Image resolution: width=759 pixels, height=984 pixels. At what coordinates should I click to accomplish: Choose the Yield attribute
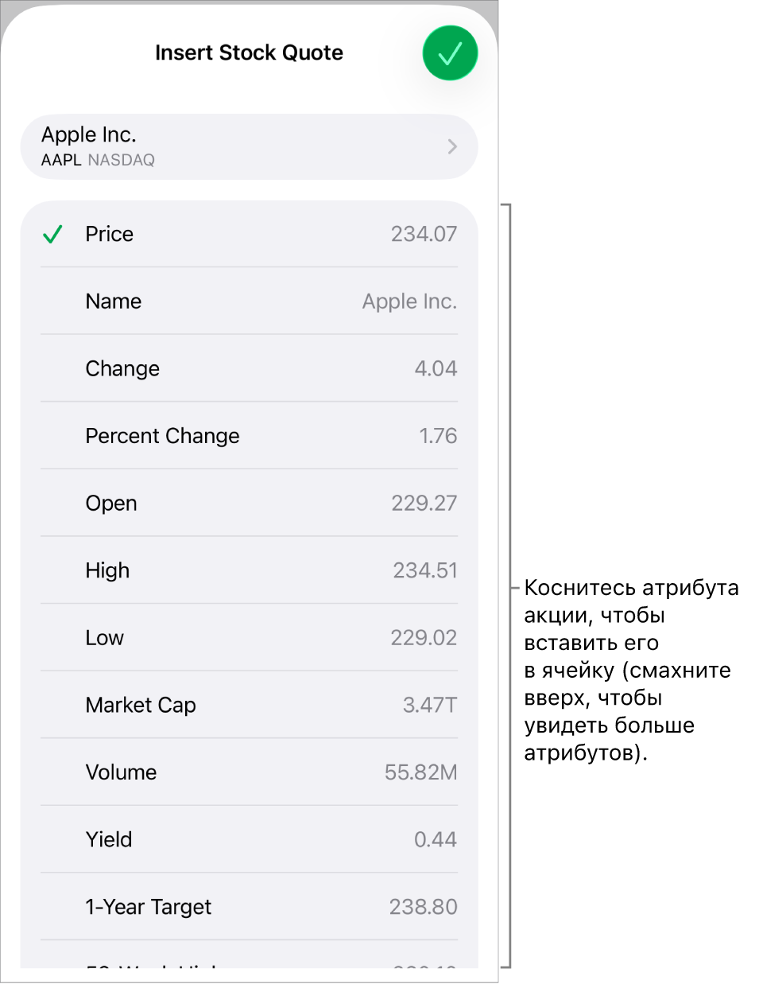(x=249, y=839)
